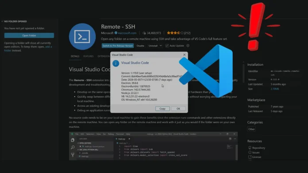The height and width of the screenshot is (173, 308).
Task: Click the 'Last Updated 5 months ago' value
Action: pos(278,84)
